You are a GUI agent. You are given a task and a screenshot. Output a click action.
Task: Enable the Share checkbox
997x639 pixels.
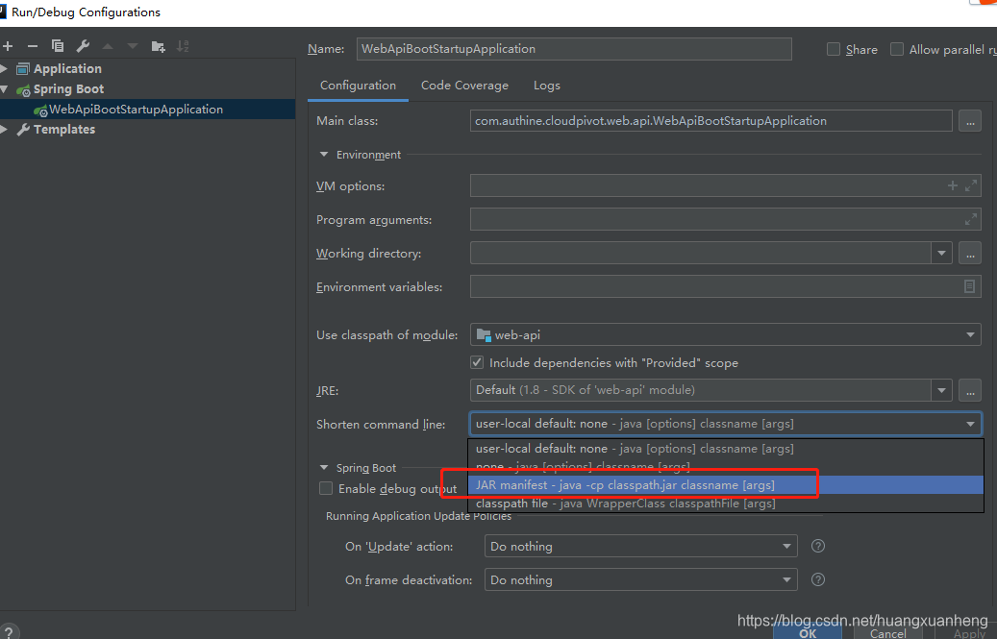pos(833,49)
